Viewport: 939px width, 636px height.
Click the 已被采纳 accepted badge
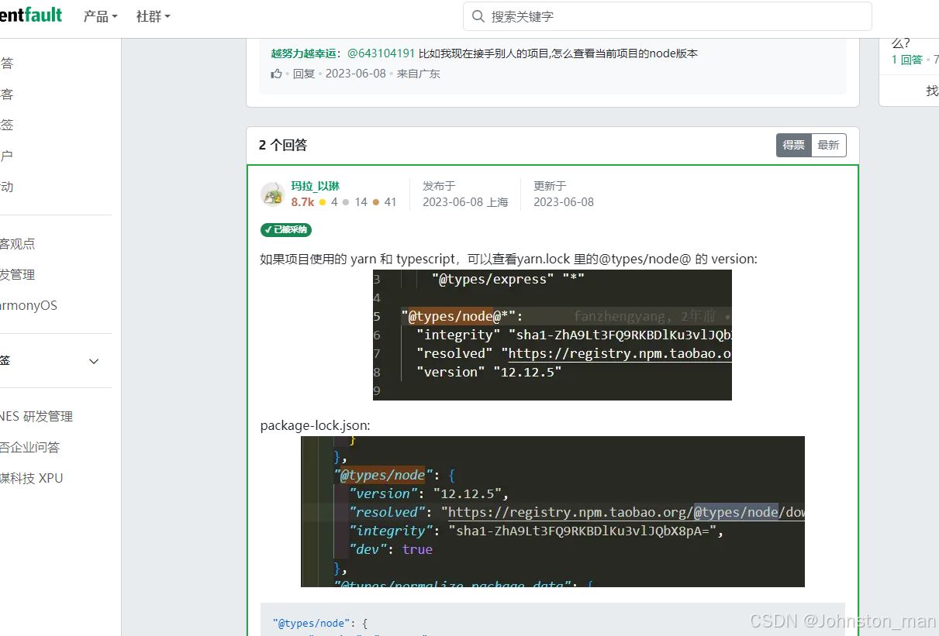(286, 230)
